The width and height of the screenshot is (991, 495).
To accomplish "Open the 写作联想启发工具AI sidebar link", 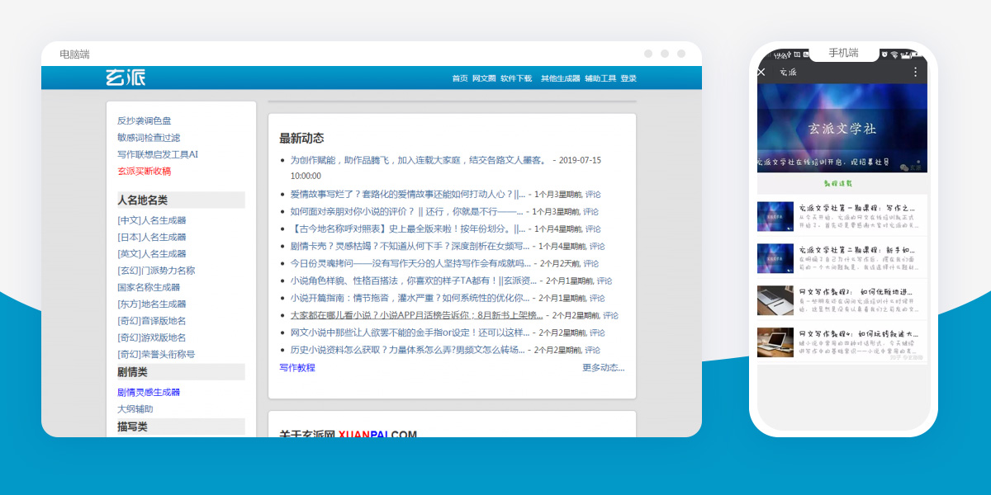I will click(x=158, y=154).
